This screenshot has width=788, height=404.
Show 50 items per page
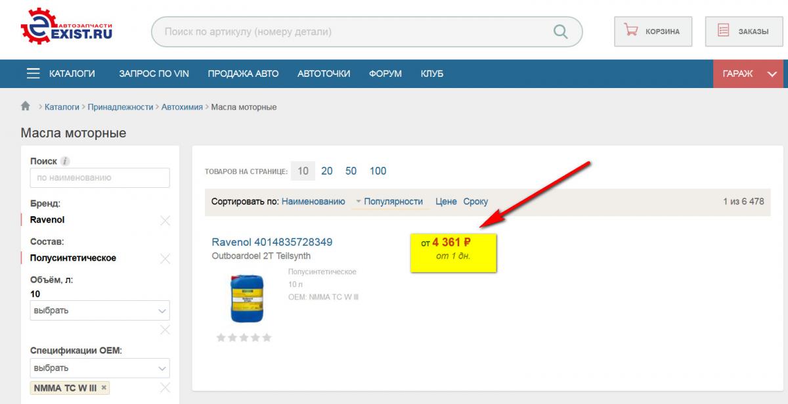pyautogui.click(x=351, y=171)
